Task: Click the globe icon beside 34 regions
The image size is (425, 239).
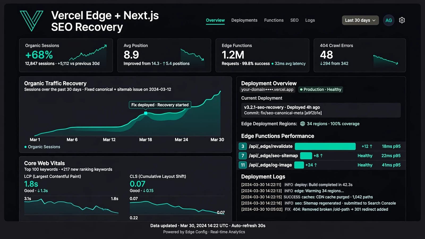Action: tap(303, 124)
